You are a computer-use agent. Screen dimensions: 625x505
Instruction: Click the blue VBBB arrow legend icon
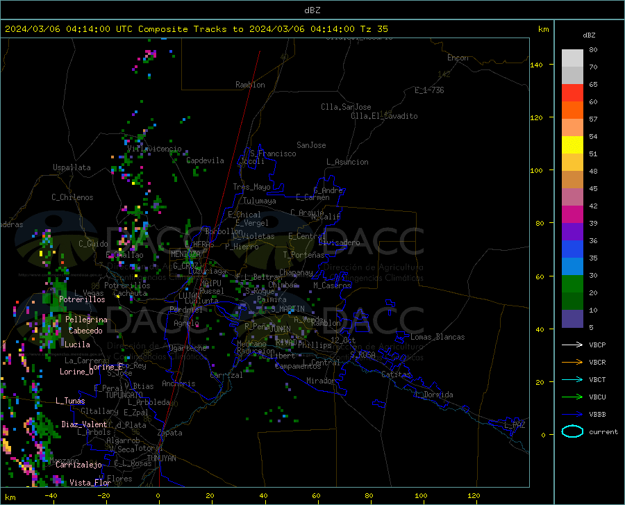point(572,415)
